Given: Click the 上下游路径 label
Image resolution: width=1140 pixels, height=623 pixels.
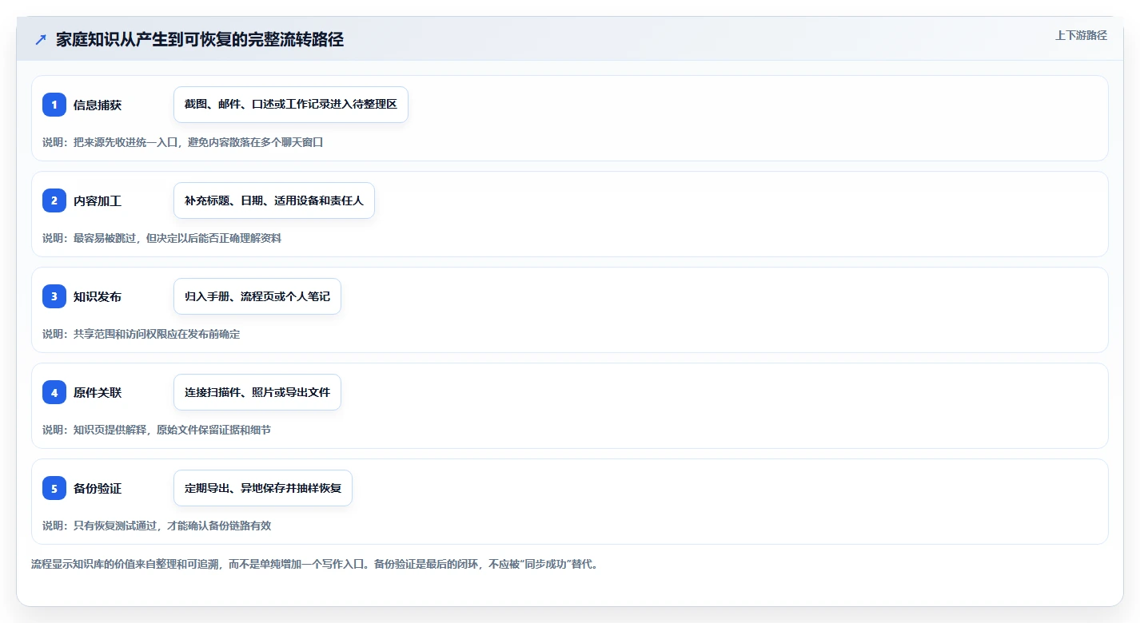Looking at the screenshot, I should click(1081, 35).
